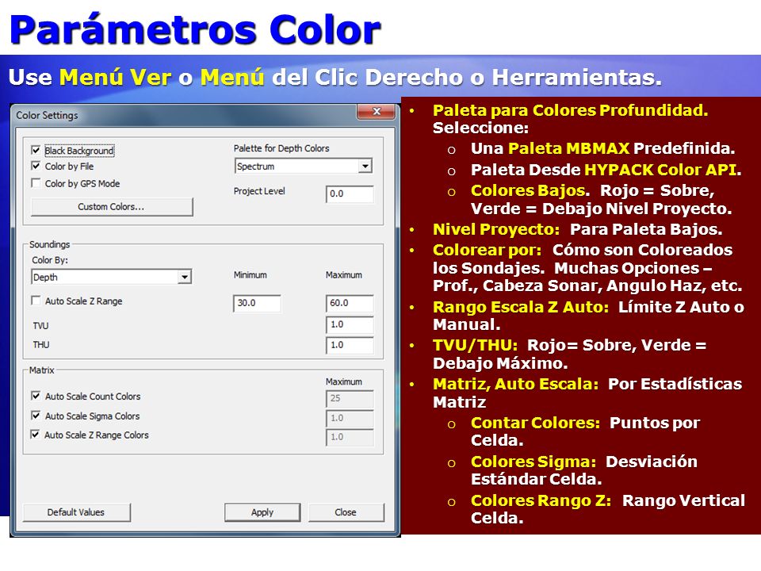Viewport: 761px width, 571px height.
Task: Click the Soundings group label
Action: 49,244
